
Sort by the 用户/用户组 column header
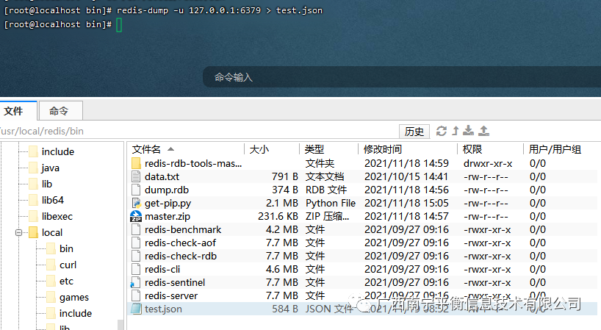click(555, 149)
